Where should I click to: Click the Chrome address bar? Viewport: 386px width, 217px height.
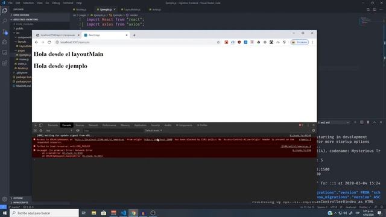[135, 42]
